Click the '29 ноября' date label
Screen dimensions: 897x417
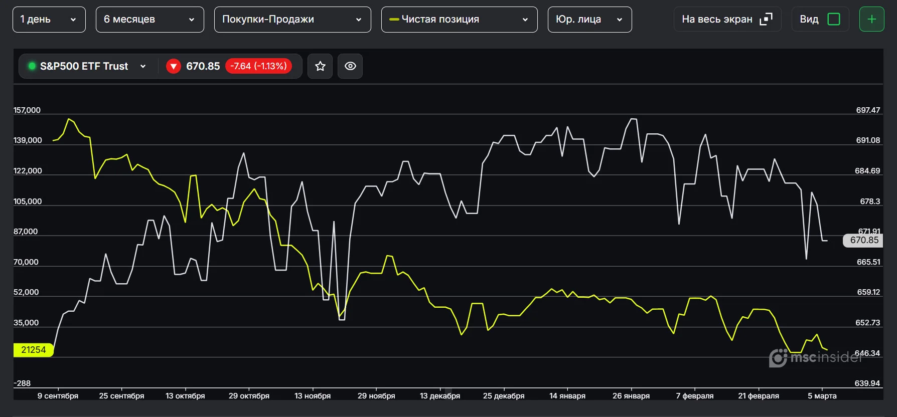(x=376, y=396)
